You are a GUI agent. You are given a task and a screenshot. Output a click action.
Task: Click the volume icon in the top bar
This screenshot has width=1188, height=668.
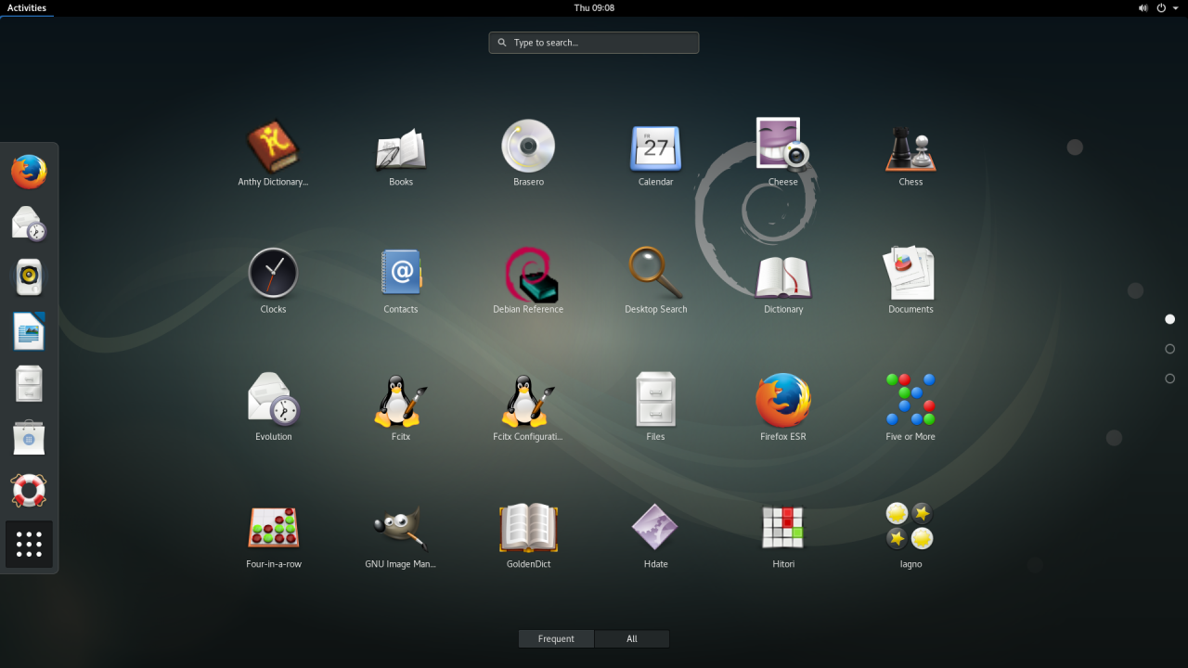coord(1143,7)
